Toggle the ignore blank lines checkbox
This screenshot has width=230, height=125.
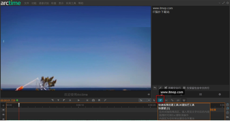pyautogui.click(x=166, y=88)
